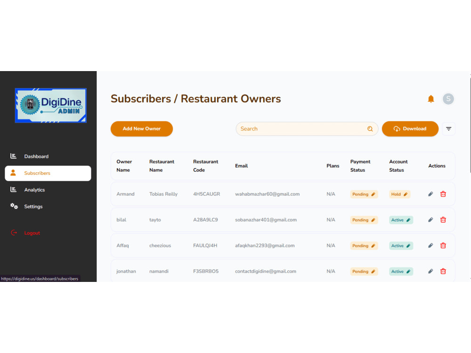This screenshot has width=471, height=353.
Task: Delete bilal's subscriber entry
Action: (443, 220)
